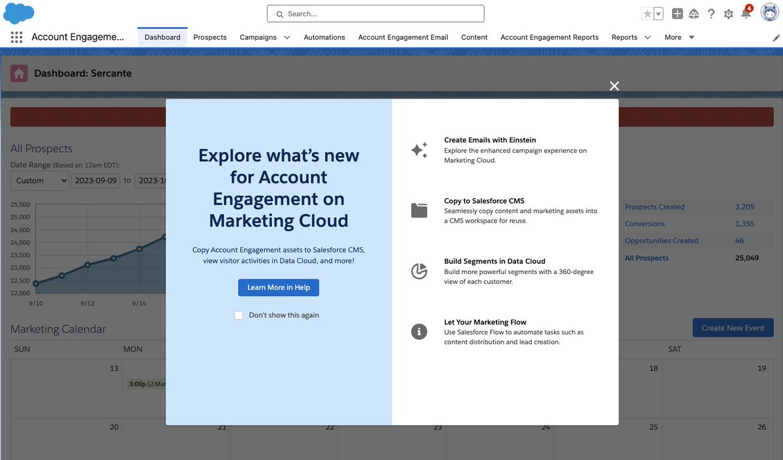Open the Setup gear icon
Screen dimensions: 783x460
point(728,14)
